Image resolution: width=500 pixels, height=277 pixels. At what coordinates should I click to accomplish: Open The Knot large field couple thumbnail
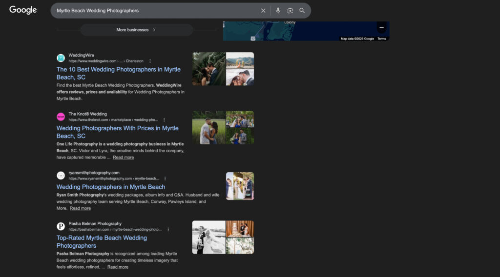pyautogui.click(x=208, y=128)
